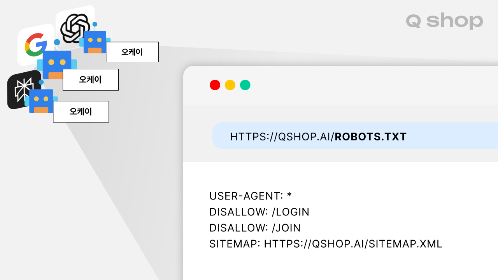Image resolution: width=498 pixels, height=280 pixels.
Task: Click the Google logo icon
Action: pos(35,44)
